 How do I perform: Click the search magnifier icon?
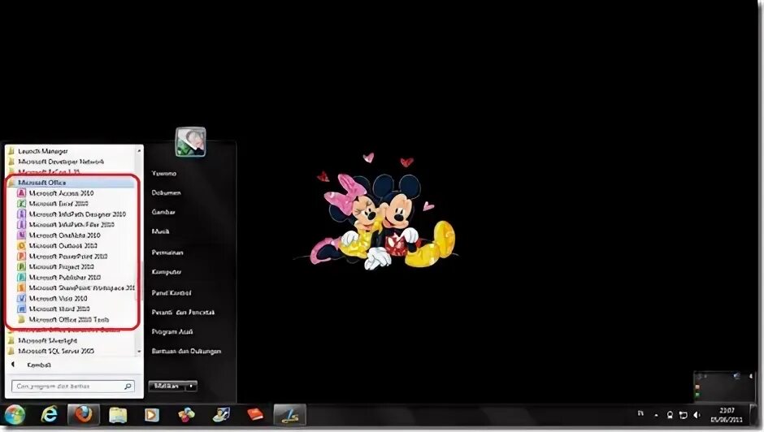(x=128, y=387)
